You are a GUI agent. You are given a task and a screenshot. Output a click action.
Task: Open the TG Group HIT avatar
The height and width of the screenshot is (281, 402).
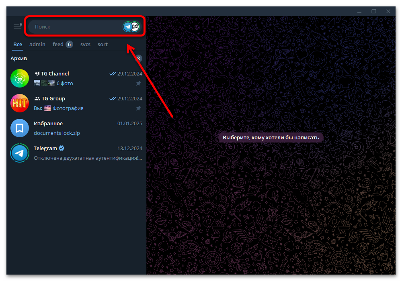pos(20,103)
